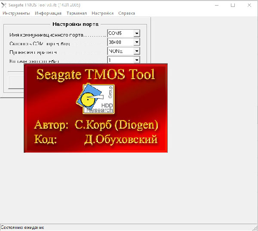Maximize the Seagate TMOS Tool window
The image size is (258, 231).
233,5
